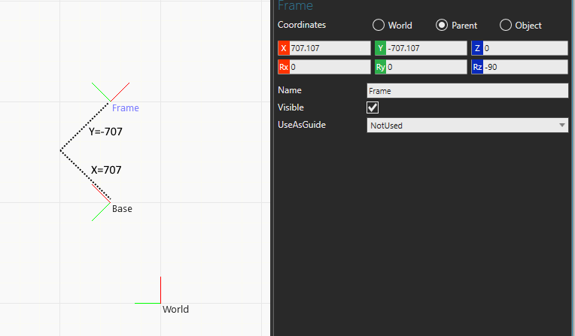Toggle the Visible checkbox
The height and width of the screenshot is (336, 575).
(373, 107)
